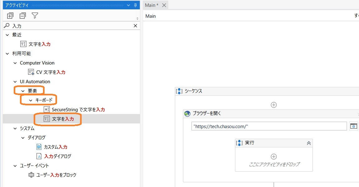Click the collapse-all icon in Activities toolbar
Viewport: 359px width, 187px height.
[22, 15]
